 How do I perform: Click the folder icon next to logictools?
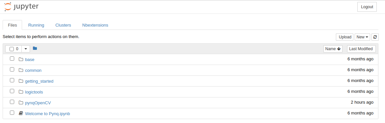click(x=21, y=92)
